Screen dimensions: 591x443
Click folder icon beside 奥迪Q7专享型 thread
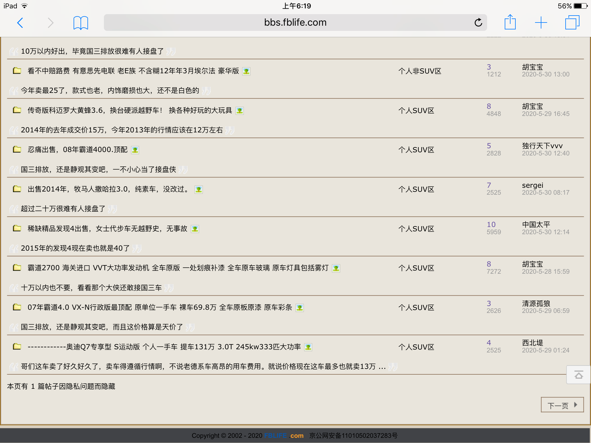(17, 347)
